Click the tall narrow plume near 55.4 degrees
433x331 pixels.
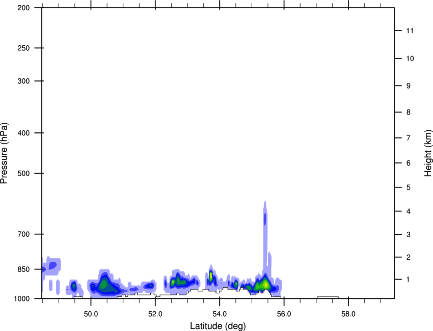point(265,235)
